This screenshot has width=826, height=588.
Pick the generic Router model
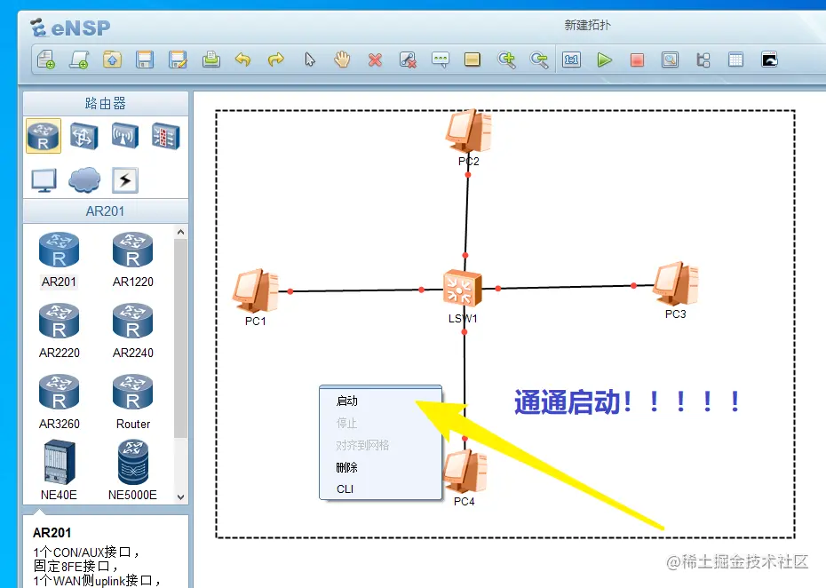[x=132, y=402]
